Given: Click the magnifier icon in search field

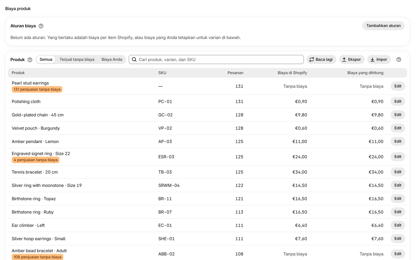Looking at the screenshot, I should coord(134,59).
